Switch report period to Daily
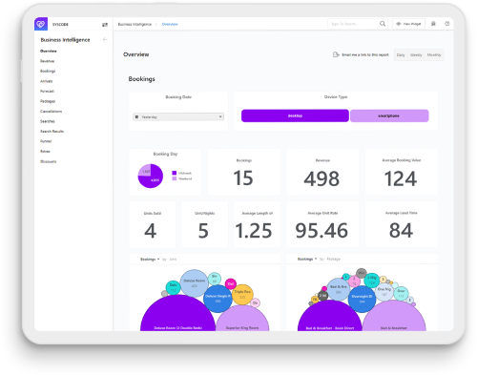477x375 pixels. click(x=401, y=55)
